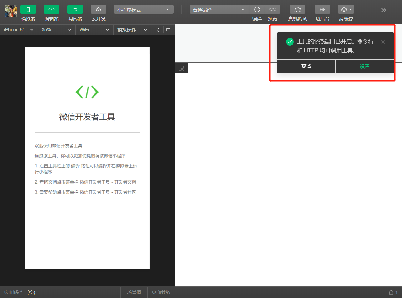The width and height of the screenshot is (402, 298).
Task: Mute simulator sound via speaker icon
Action: click(x=158, y=30)
